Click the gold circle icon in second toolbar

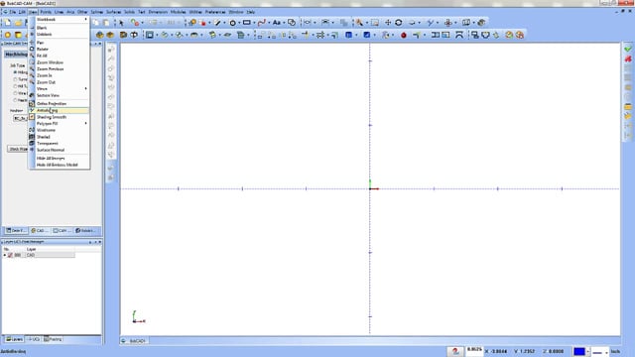8,36
